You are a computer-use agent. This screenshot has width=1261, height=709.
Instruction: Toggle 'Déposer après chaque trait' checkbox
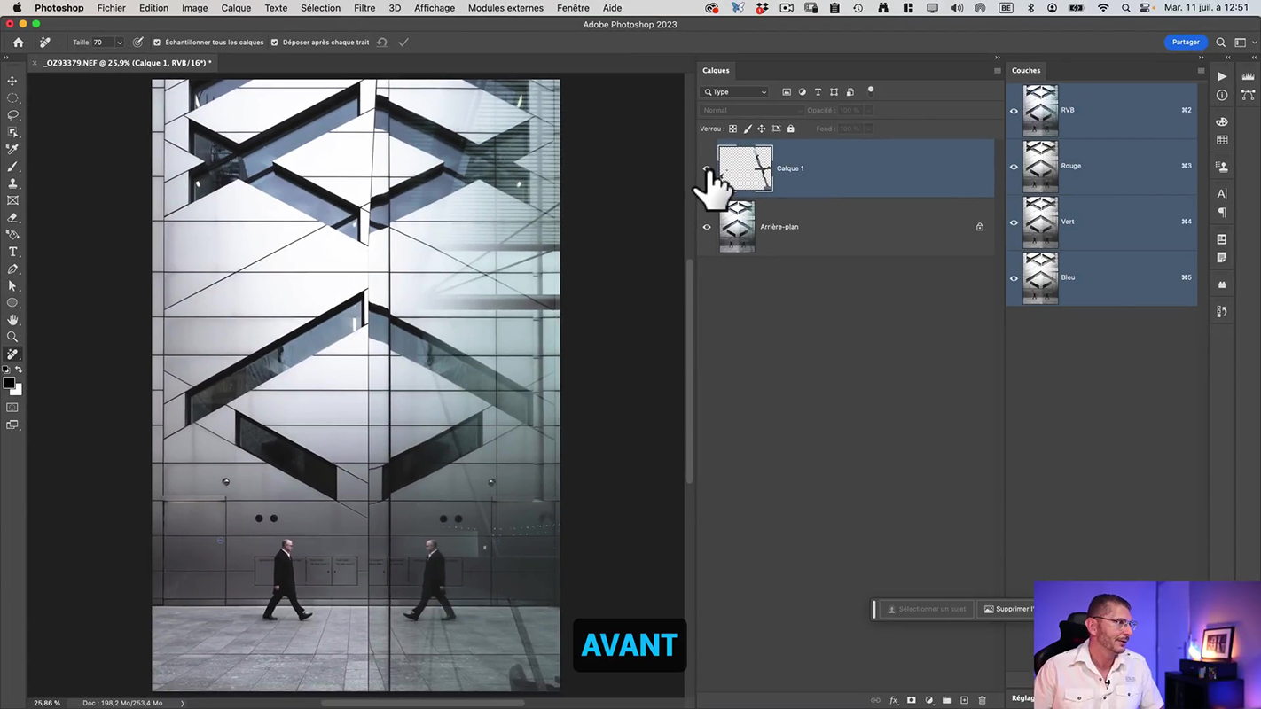point(274,43)
